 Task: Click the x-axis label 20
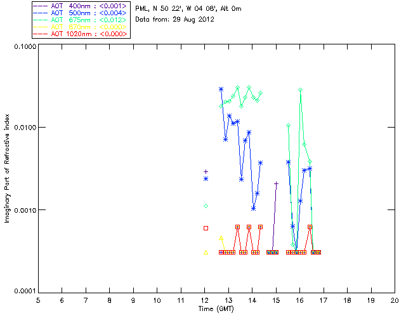395,300
